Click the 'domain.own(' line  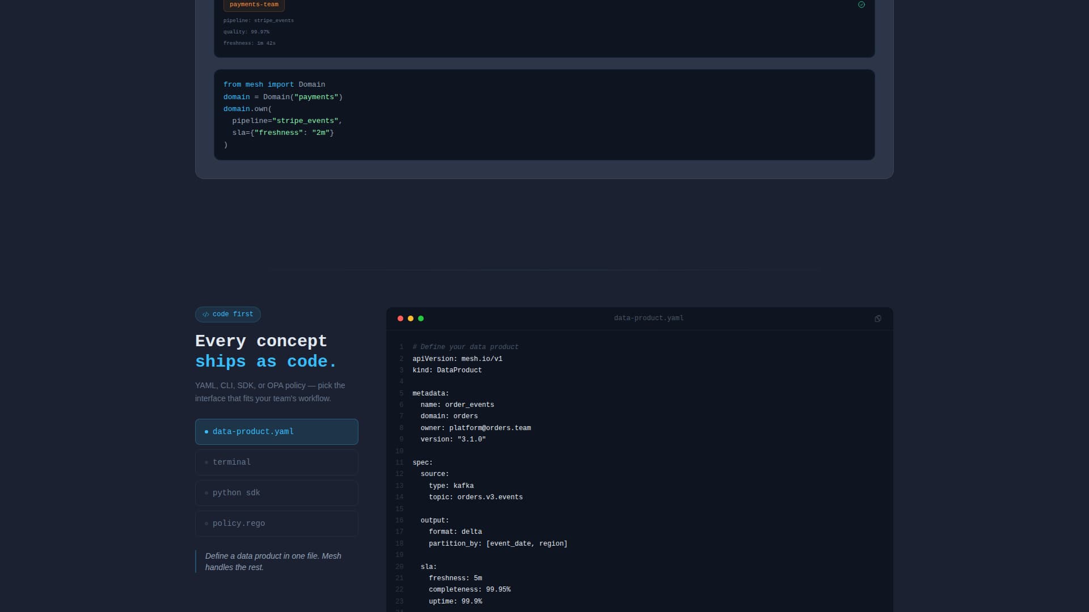247,109
